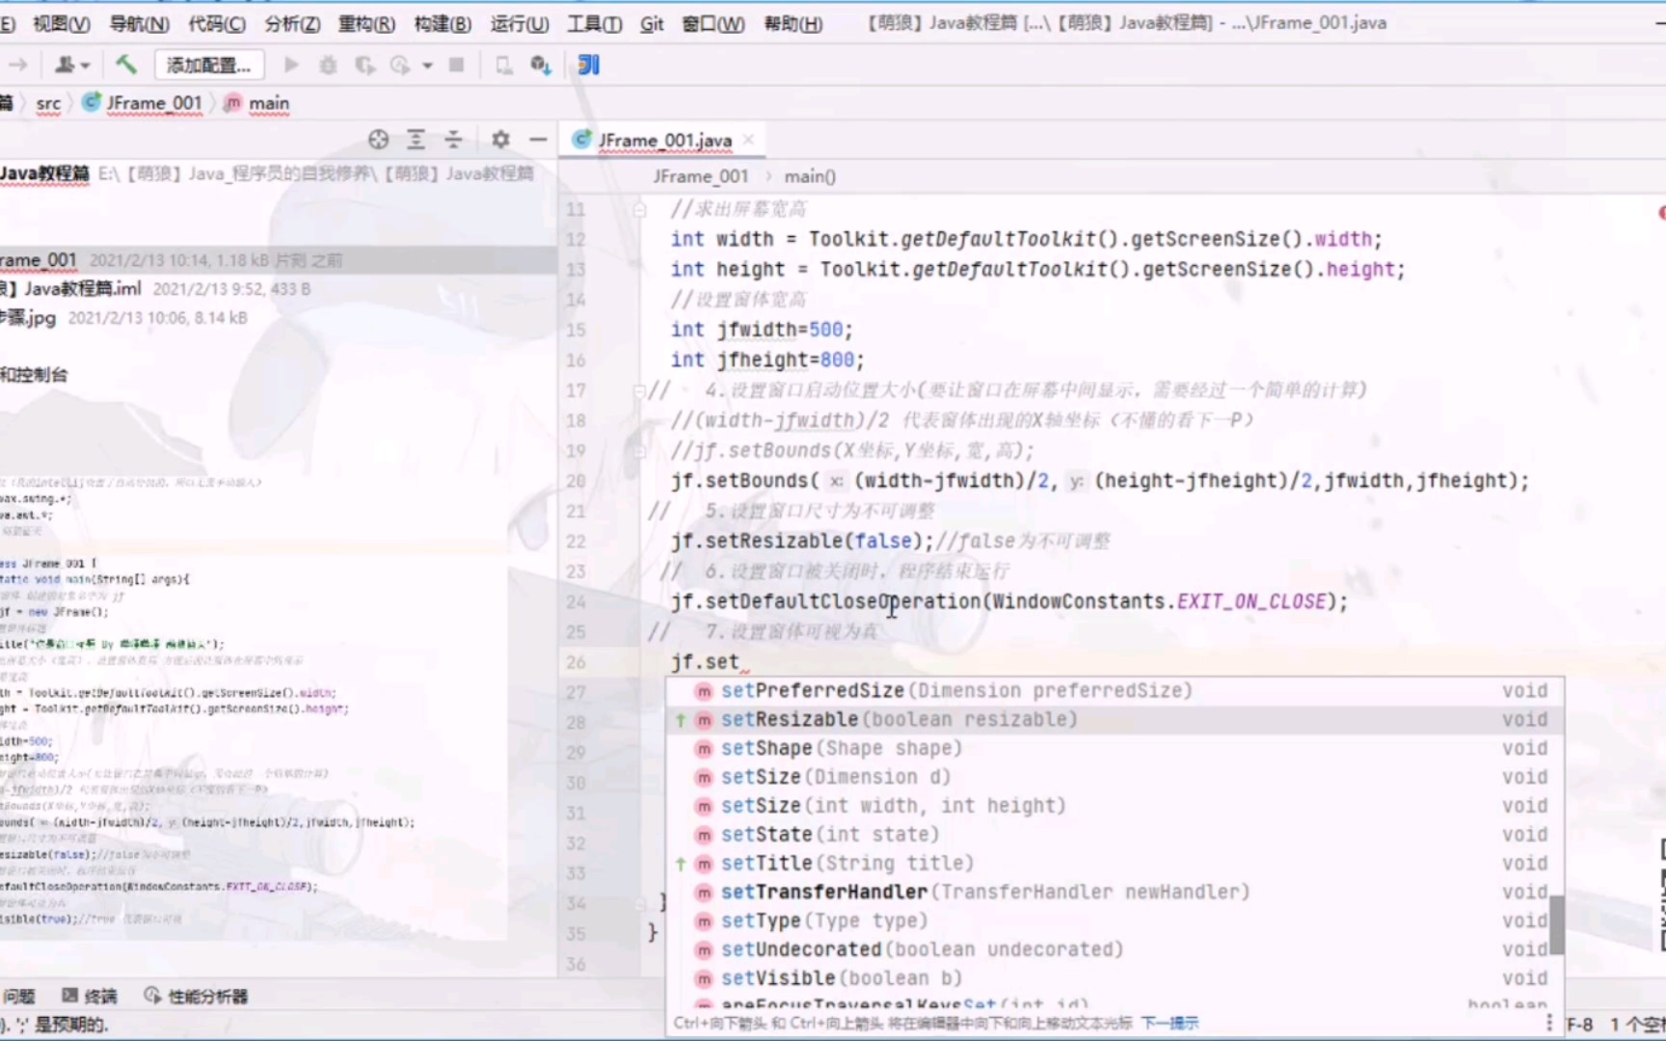Click line 20 setBounds code line
Viewport: 1666px width, 1041px height.
coord(1099,481)
